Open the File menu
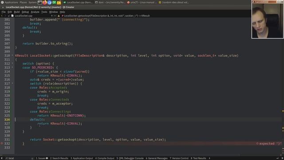The height and width of the screenshot is (160, 284). [x=4, y=12]
